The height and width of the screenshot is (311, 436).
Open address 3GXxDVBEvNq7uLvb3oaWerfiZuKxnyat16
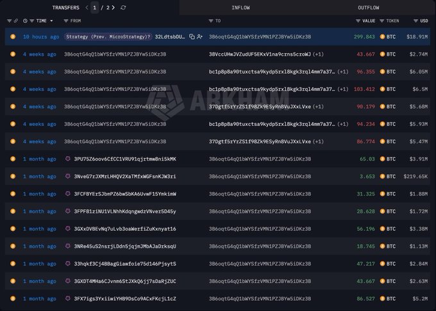click(125, 229)
